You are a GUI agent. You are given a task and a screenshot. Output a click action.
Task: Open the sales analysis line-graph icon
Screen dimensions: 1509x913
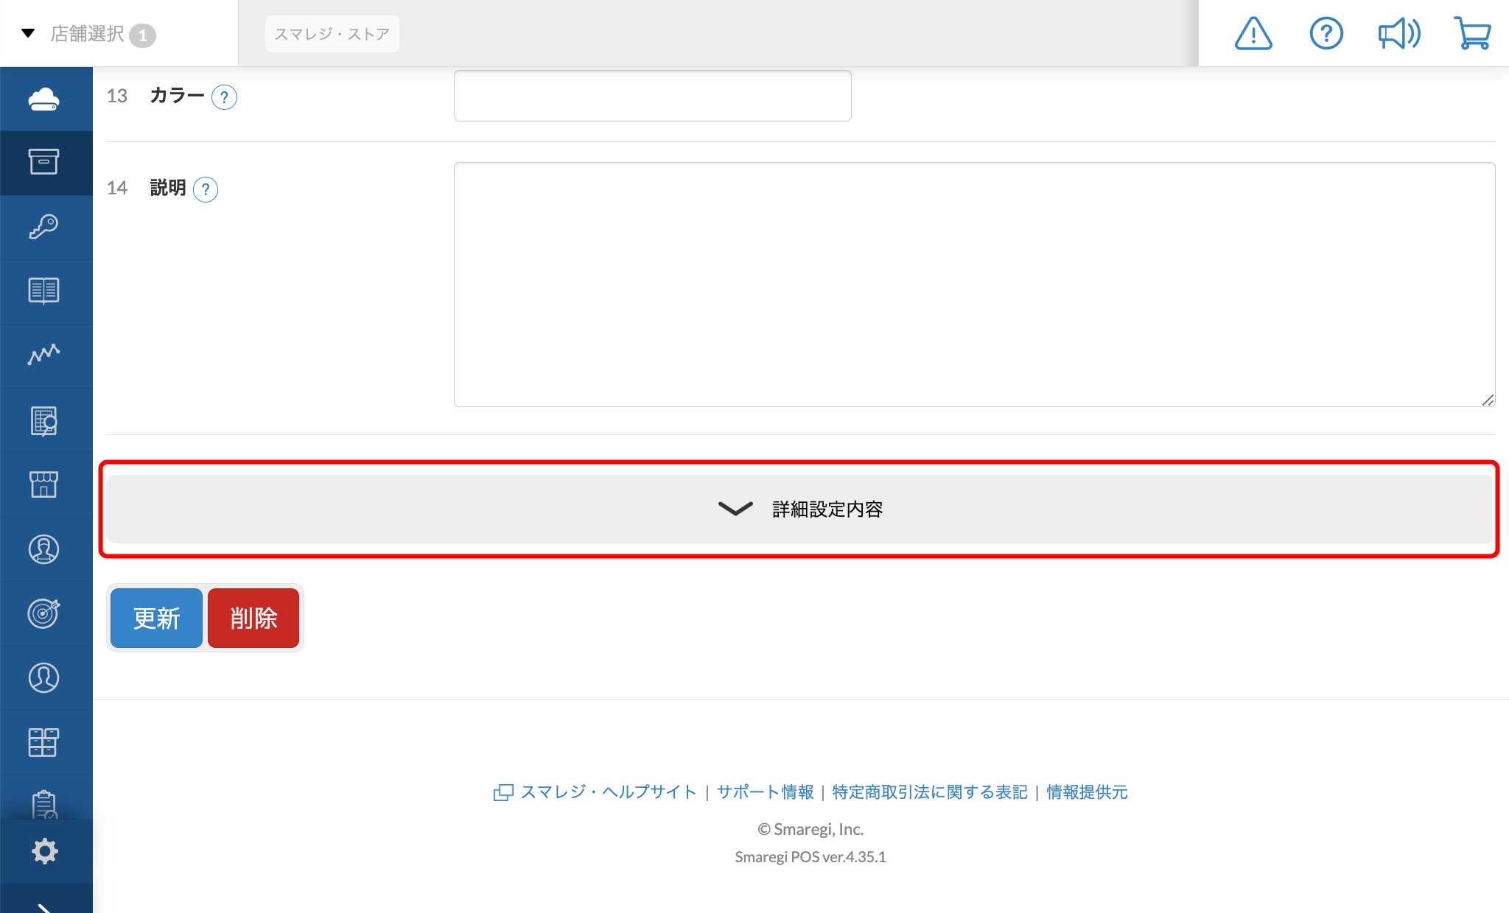[x=44, y=356]
